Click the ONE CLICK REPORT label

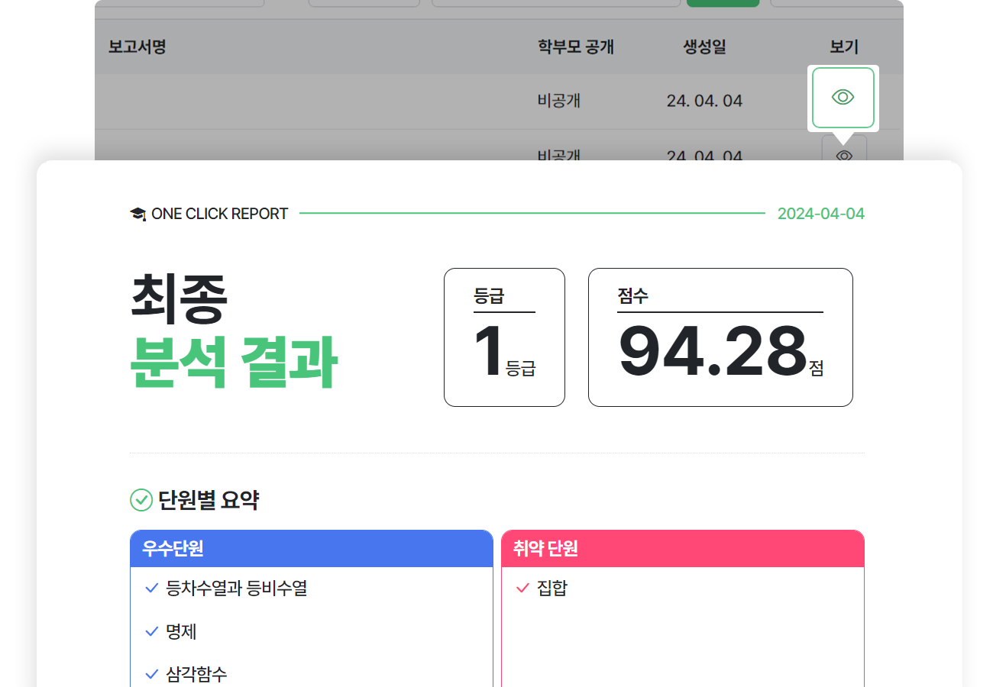click(x=219, y=214)
